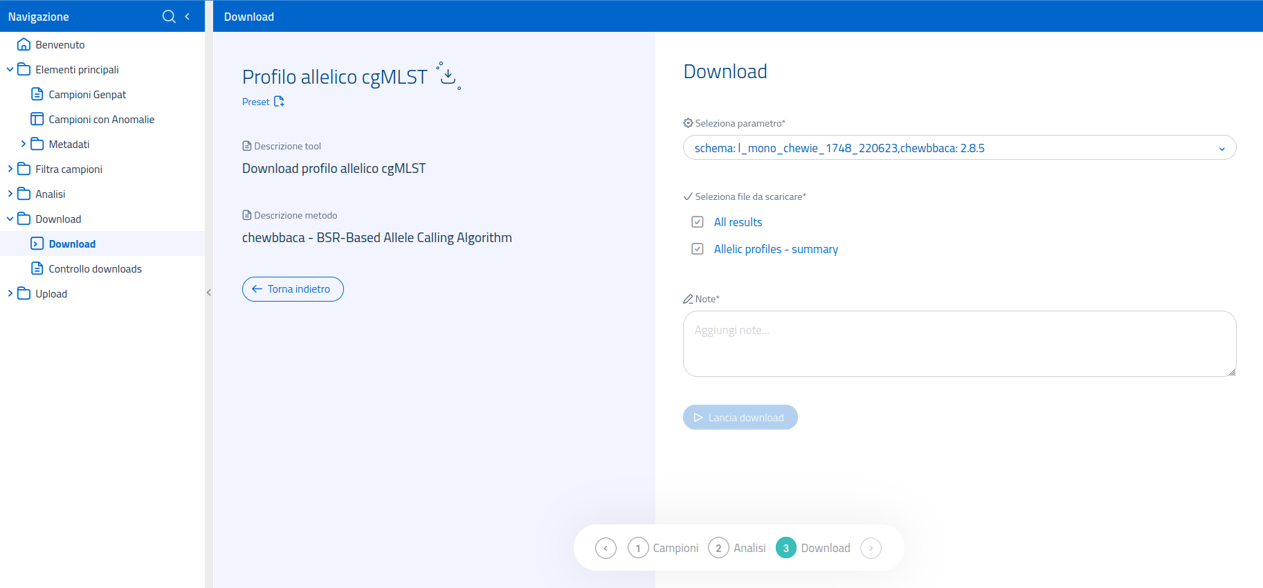This screenshot has width=1263, height=588.
Task: Click the Preset file icon
Action: (279, 102)
